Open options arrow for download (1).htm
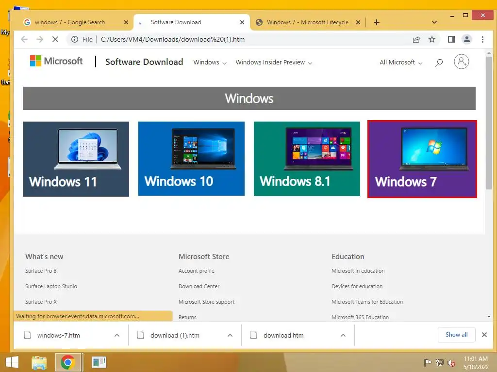This screenshot has width=497, height=372. click(230, 335)
